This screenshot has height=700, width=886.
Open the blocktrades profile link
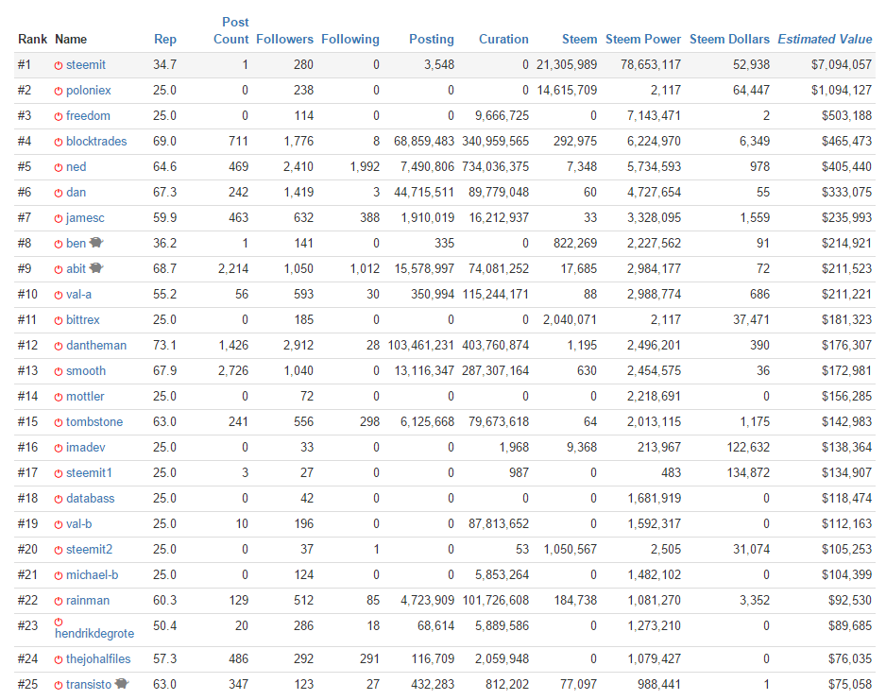point(96,142)
